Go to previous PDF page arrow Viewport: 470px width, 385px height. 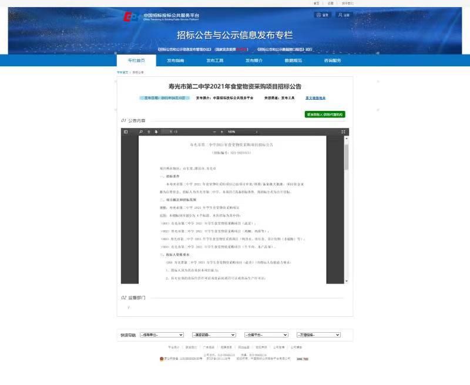click(149, 132)
